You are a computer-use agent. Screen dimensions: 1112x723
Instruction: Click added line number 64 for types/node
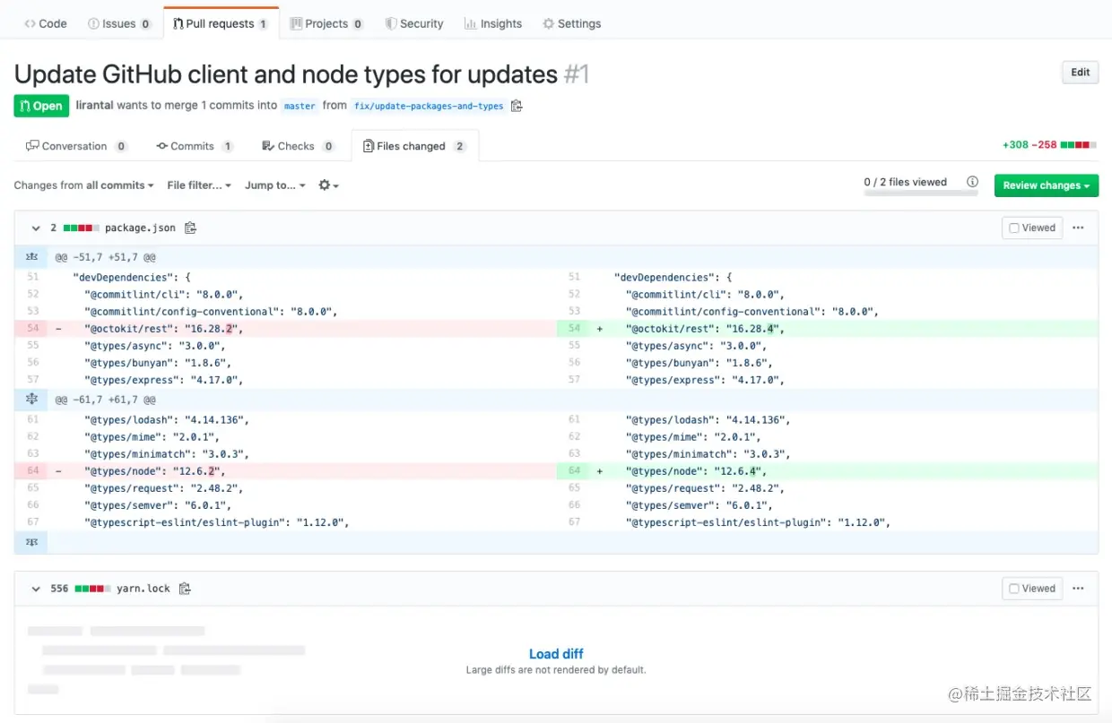[574, 470]
